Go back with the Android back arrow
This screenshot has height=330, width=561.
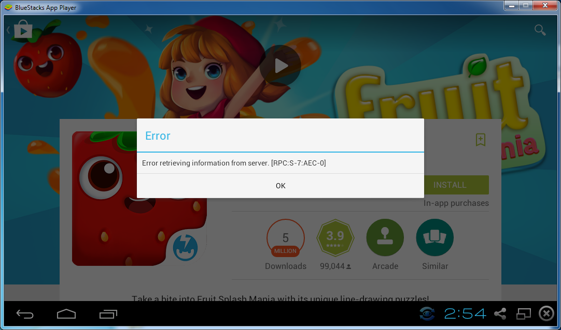[25, 314]
